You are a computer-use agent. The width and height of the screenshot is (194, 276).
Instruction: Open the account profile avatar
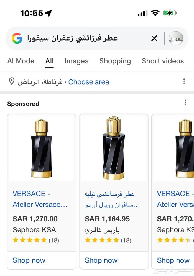175,38
